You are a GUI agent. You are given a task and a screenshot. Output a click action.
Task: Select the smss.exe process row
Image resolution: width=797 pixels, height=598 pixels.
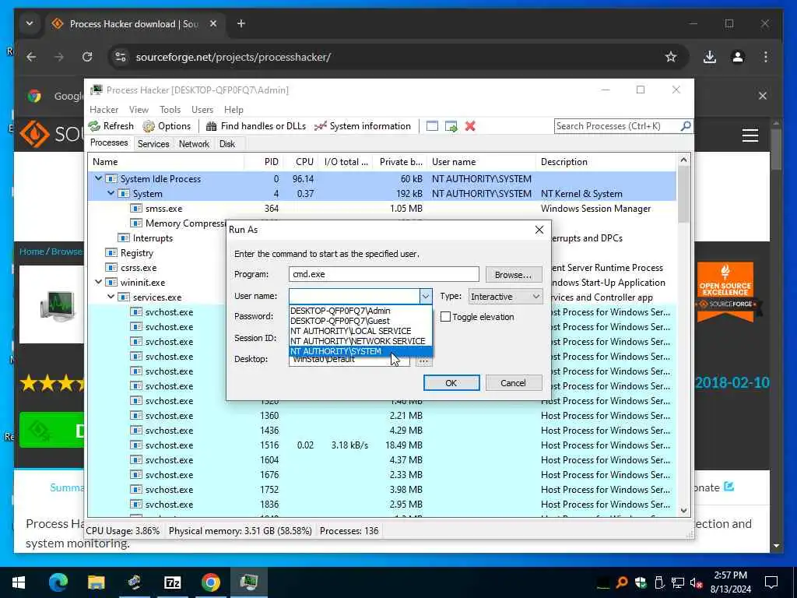[x=382, y=208]
